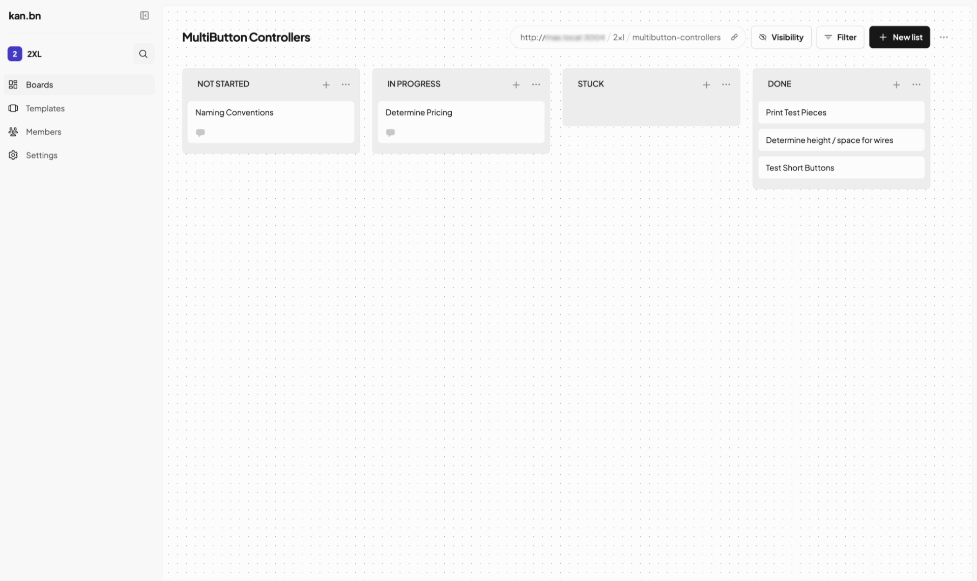Add card to STUCK list
This screenshot has width=977, height=581.
pos(706,84)
